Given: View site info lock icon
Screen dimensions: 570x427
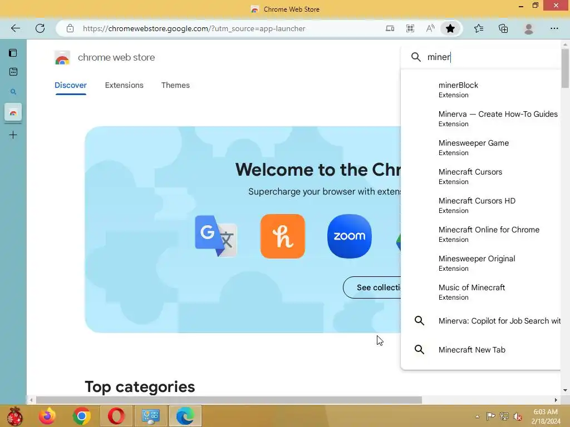Looking at the screenshot, I should click(x=70, y=28).
